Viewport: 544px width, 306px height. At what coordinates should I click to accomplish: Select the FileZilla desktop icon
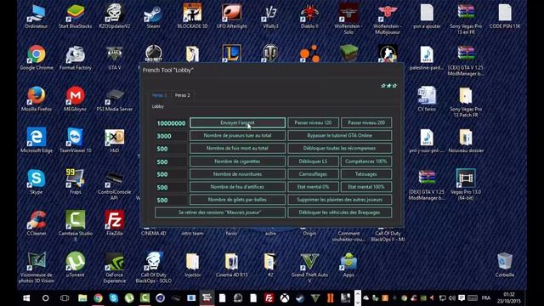tap(115, 224)
